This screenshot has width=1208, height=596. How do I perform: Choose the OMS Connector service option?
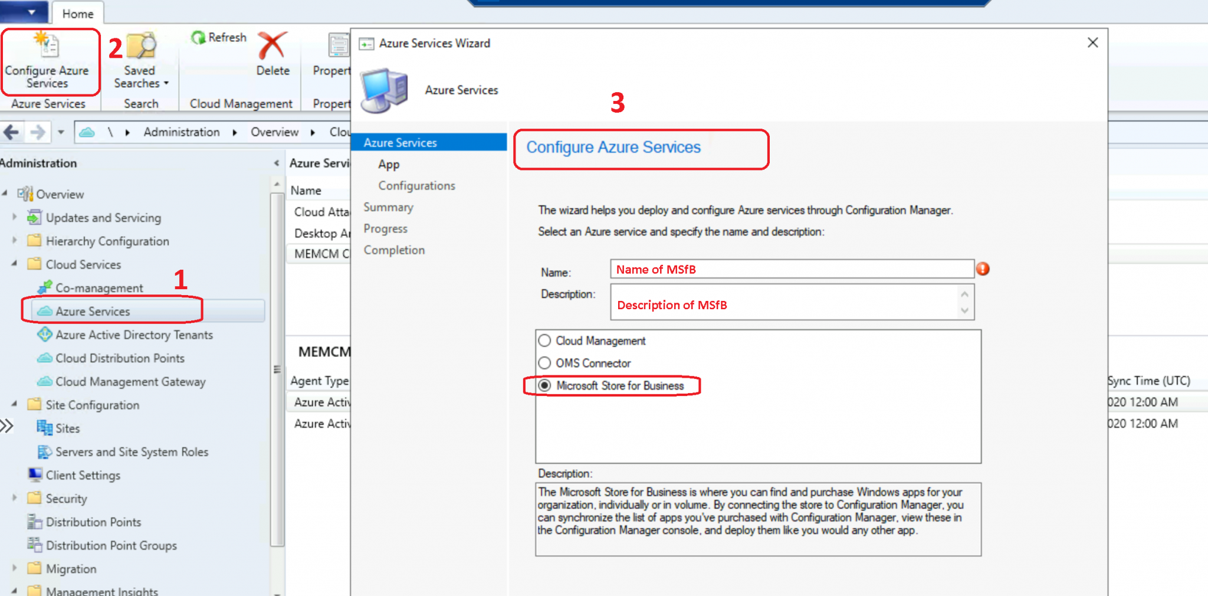(544, 363)
